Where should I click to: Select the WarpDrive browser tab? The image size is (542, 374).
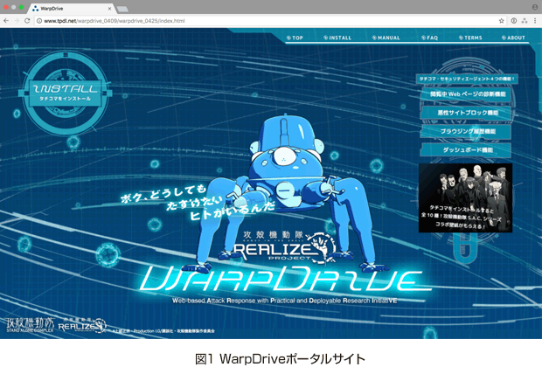tap(71, 8)
